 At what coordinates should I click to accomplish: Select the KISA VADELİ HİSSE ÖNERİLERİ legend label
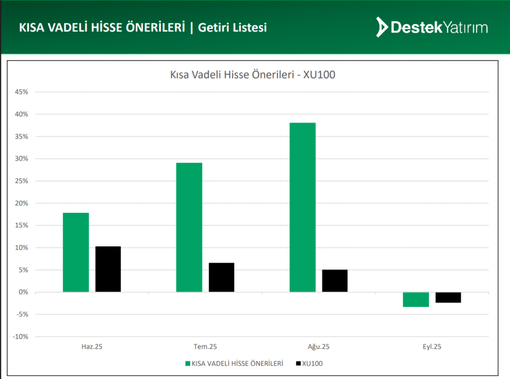pyautogui.click(x=238, y=364)
